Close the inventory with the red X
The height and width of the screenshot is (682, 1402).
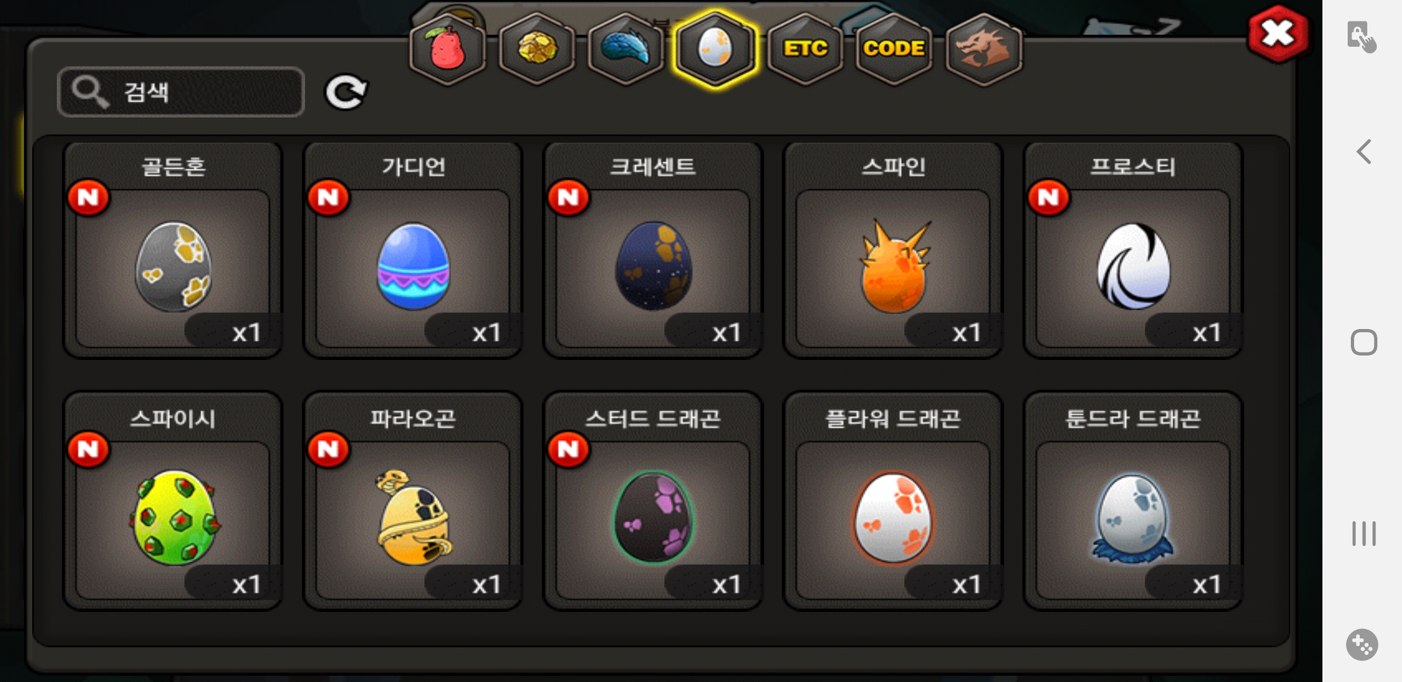click(1278, 33)
